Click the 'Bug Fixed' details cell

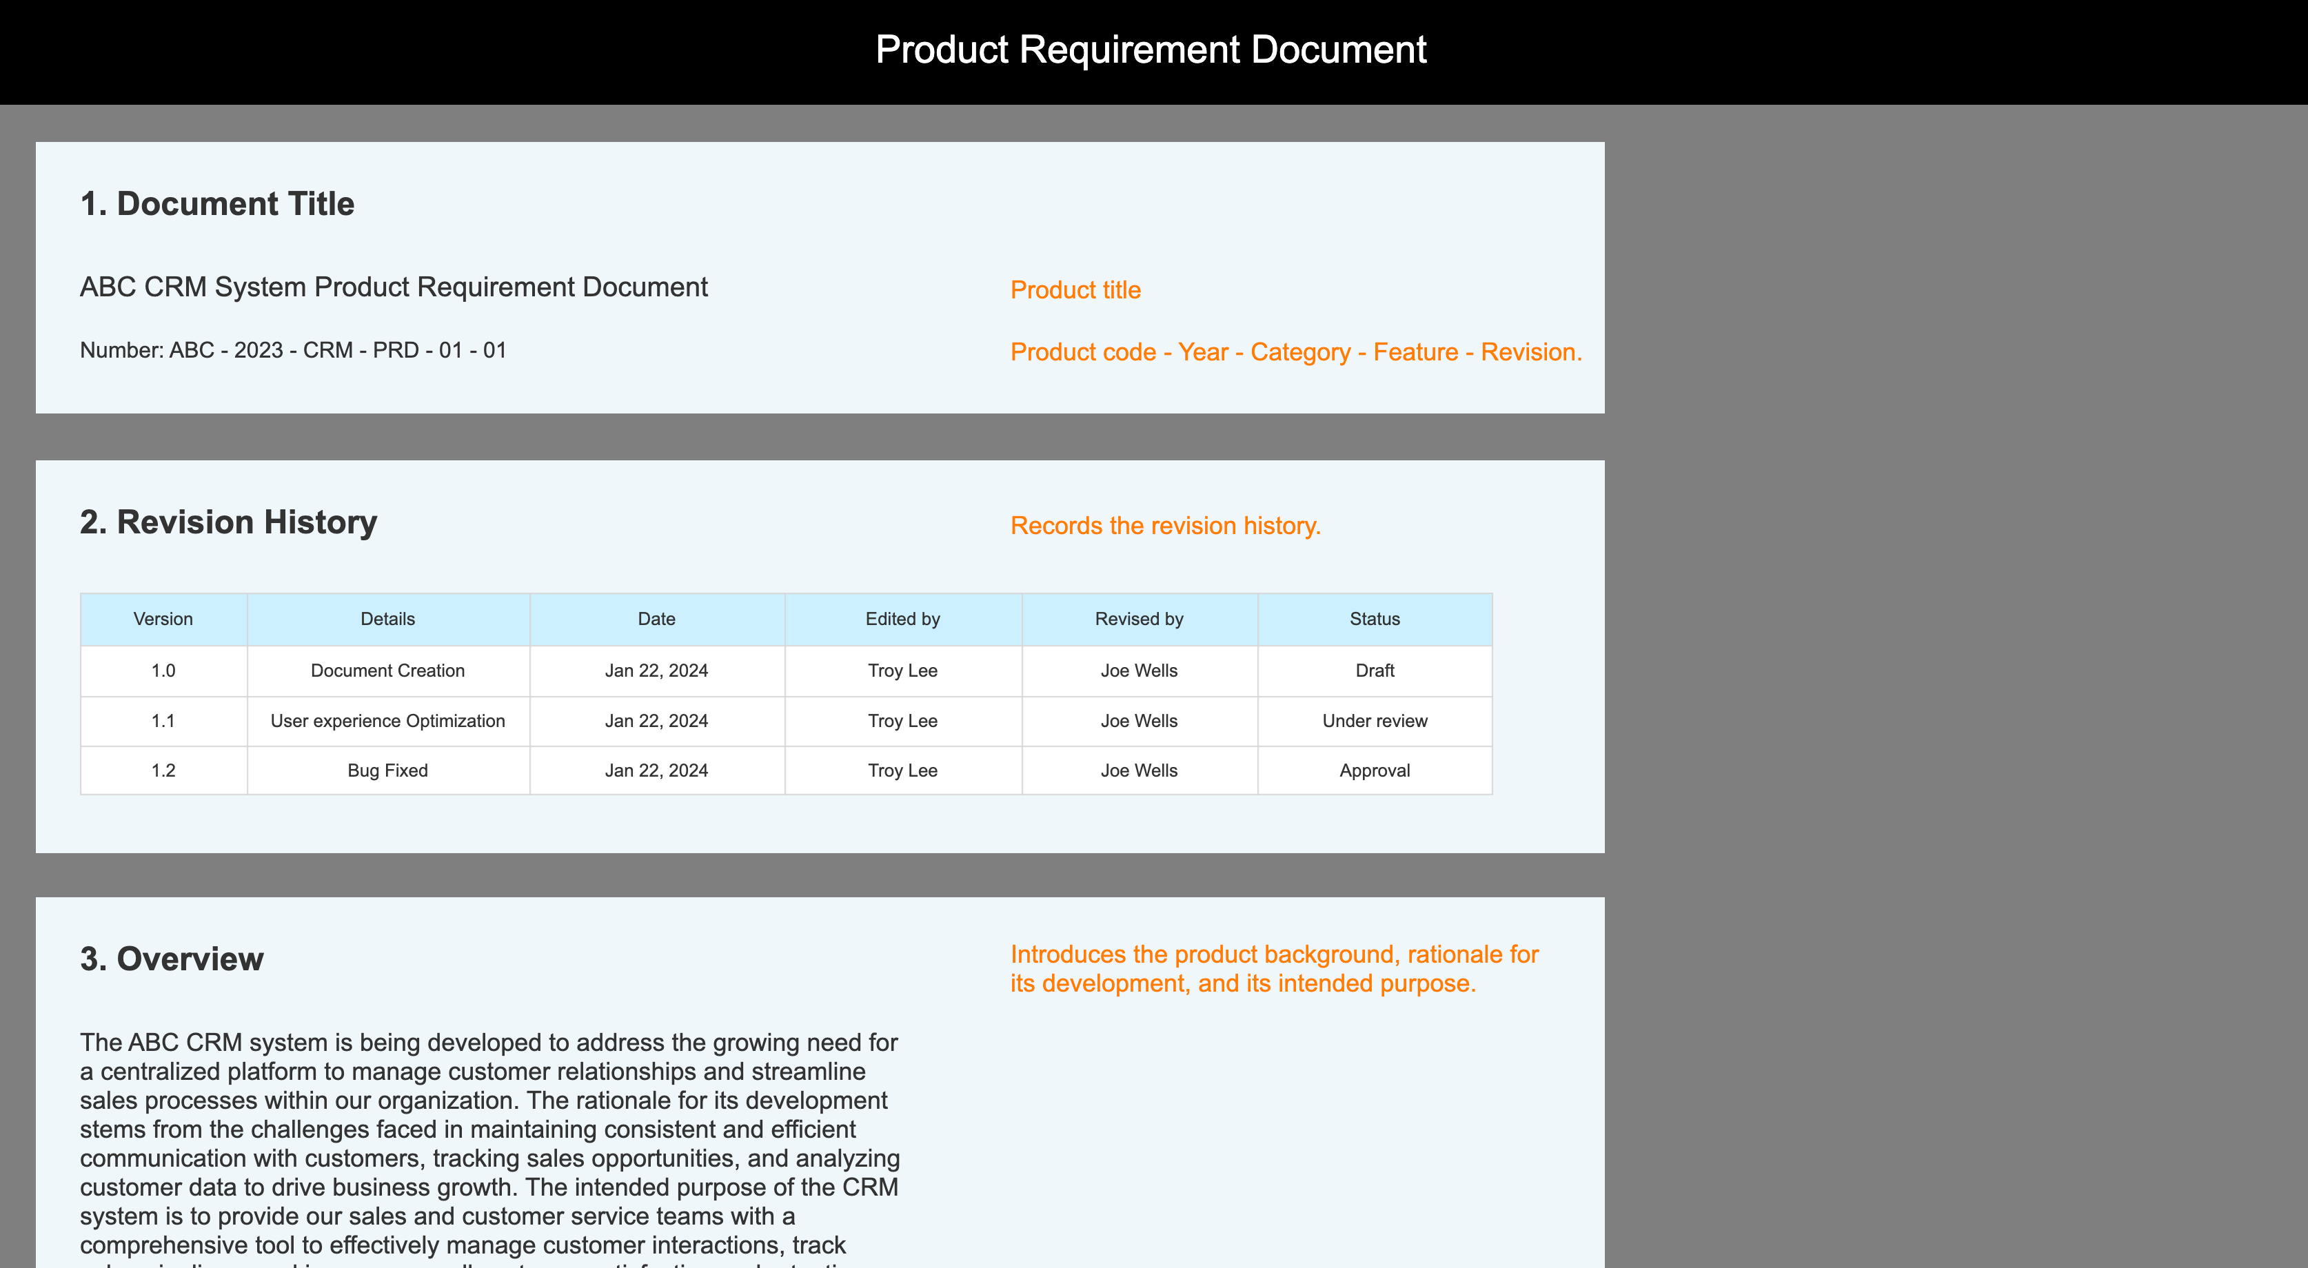(387, 770)
